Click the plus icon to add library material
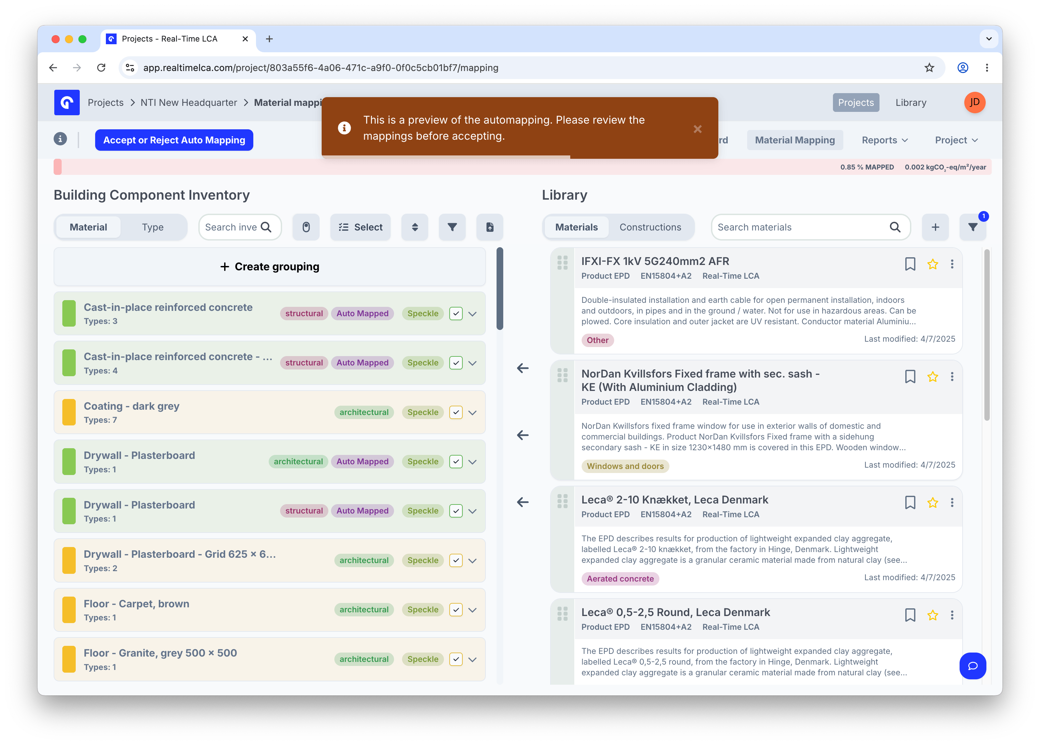The width and height of the screenshot is (1040, 745). point(935,227)
